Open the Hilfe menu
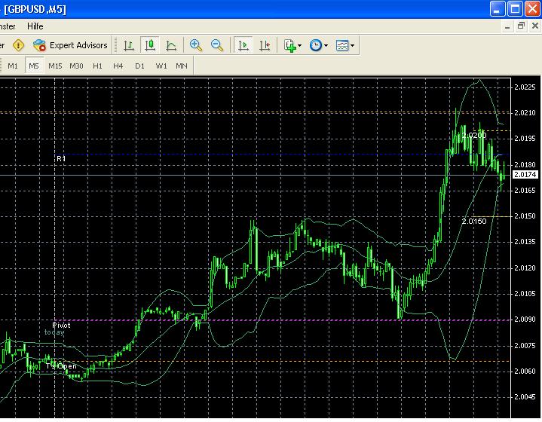542x422 pixels. [x=35, y=26]
